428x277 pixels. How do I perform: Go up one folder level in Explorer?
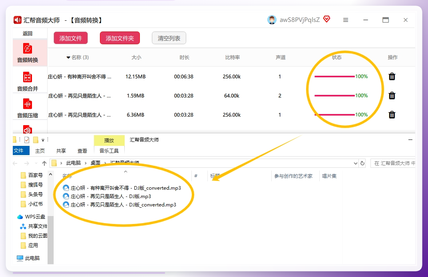tap(44, 163)
